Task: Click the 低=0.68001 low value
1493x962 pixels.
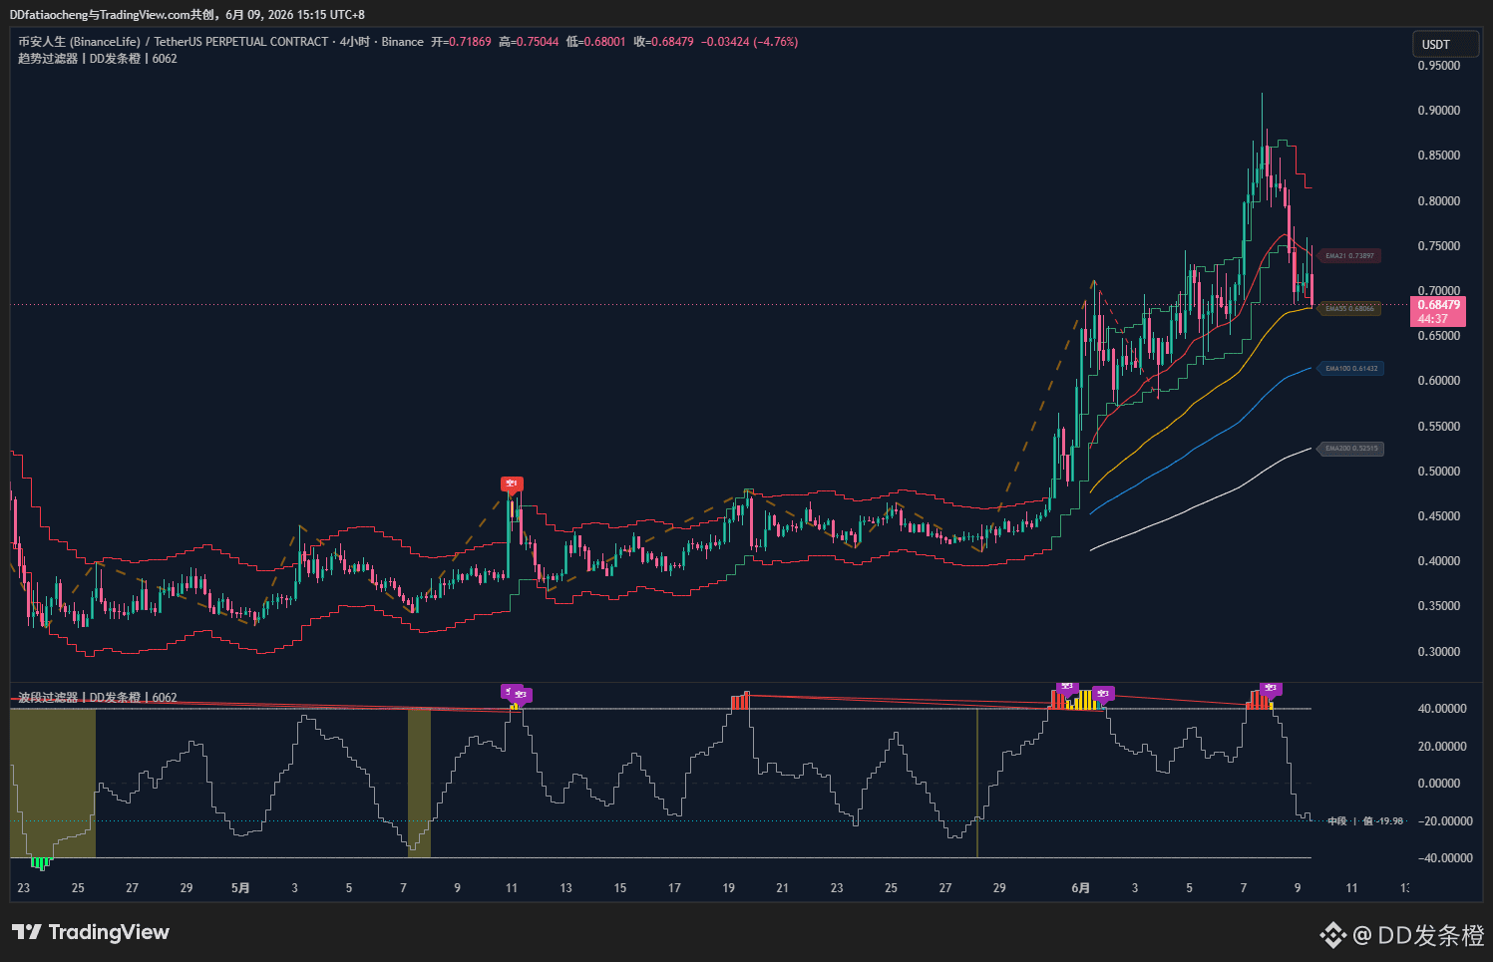Action: click(x=595, y=42)
